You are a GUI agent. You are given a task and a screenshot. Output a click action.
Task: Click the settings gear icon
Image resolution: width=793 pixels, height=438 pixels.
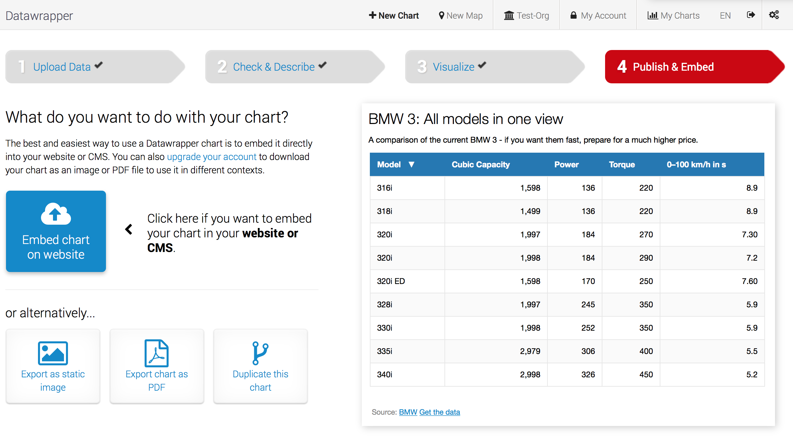click(x=775, y=15)
